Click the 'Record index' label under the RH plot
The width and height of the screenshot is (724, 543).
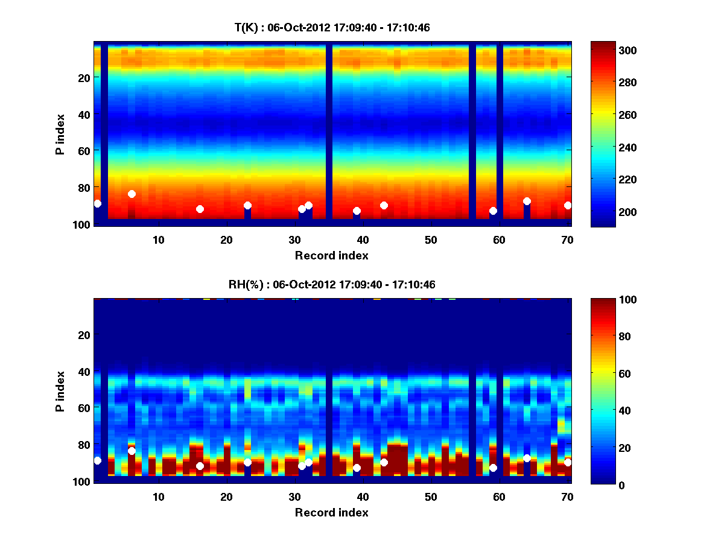[332, 512]
